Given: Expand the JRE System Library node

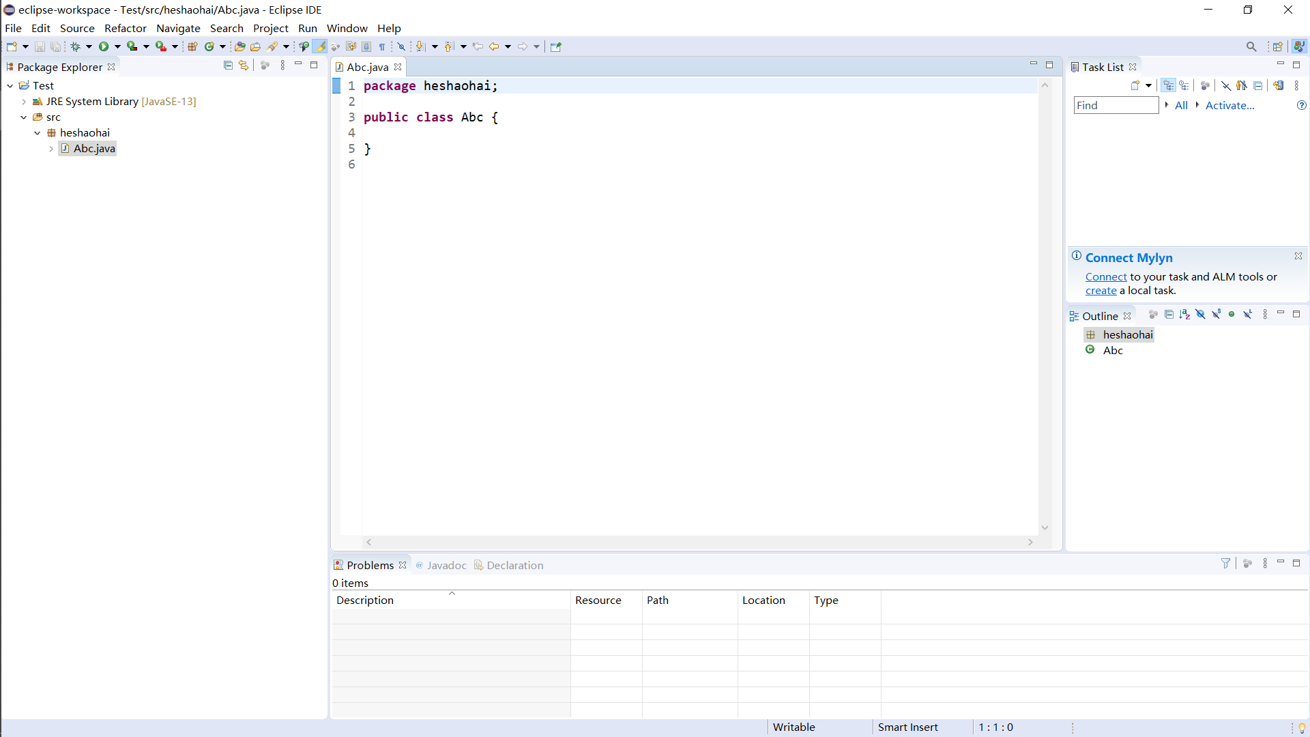Looking at the screenshot, I should 24,102.
